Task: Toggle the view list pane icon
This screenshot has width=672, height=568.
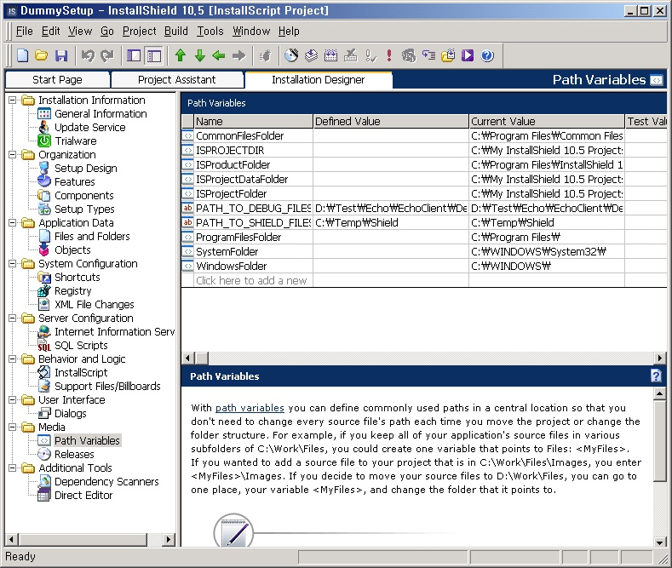Action: [x=134, y=55]
